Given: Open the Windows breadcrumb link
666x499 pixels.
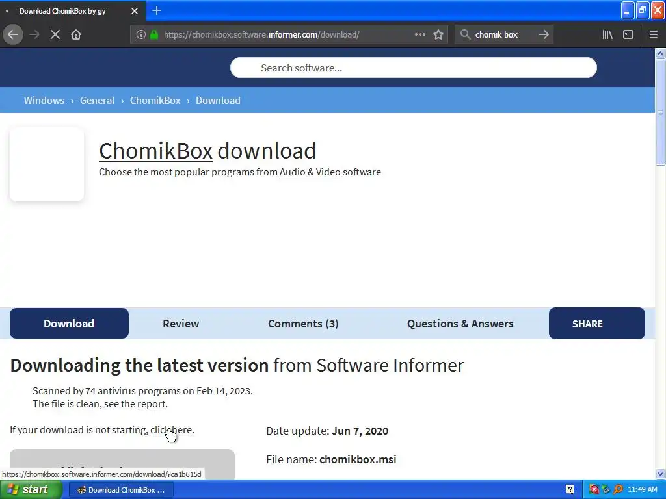Looking at the screenshot, I should (x=44, y=101).
